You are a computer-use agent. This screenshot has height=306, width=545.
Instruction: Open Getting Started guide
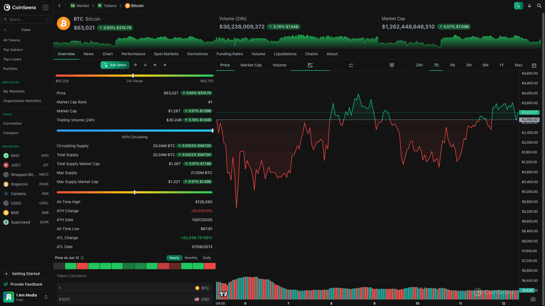point(26,274)
